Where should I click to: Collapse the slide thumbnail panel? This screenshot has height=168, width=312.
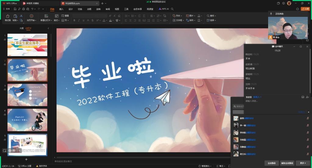[x=48, y=28]
